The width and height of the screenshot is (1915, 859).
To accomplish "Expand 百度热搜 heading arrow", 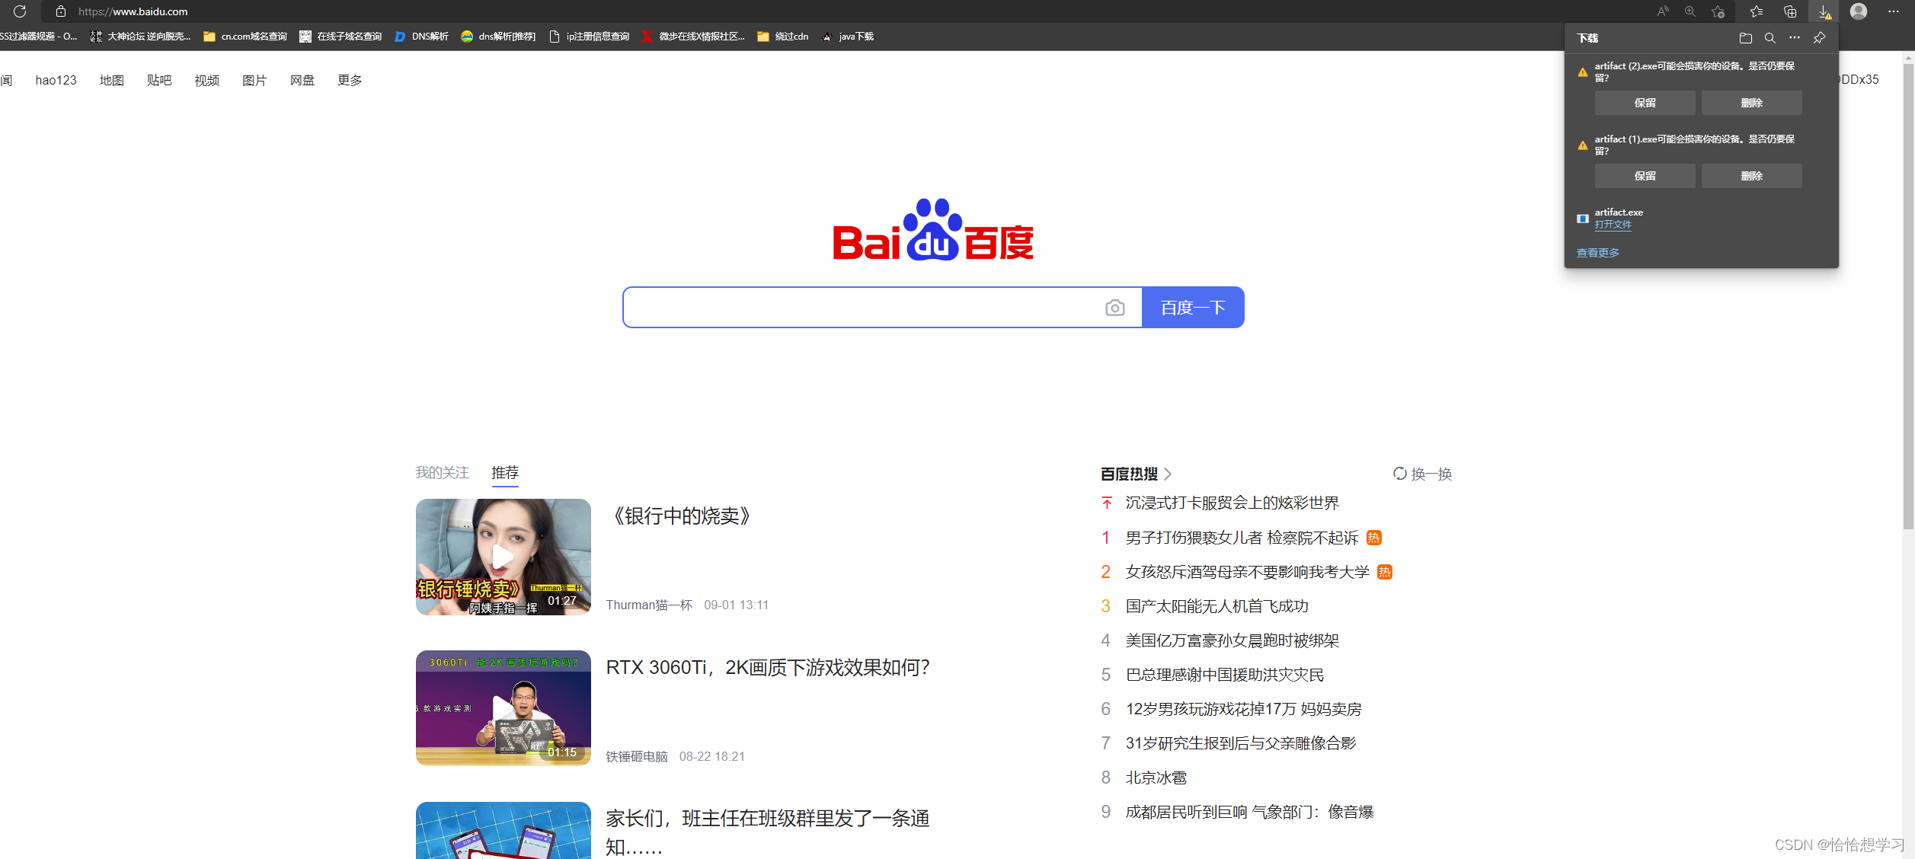I will tap(1168, 474).
